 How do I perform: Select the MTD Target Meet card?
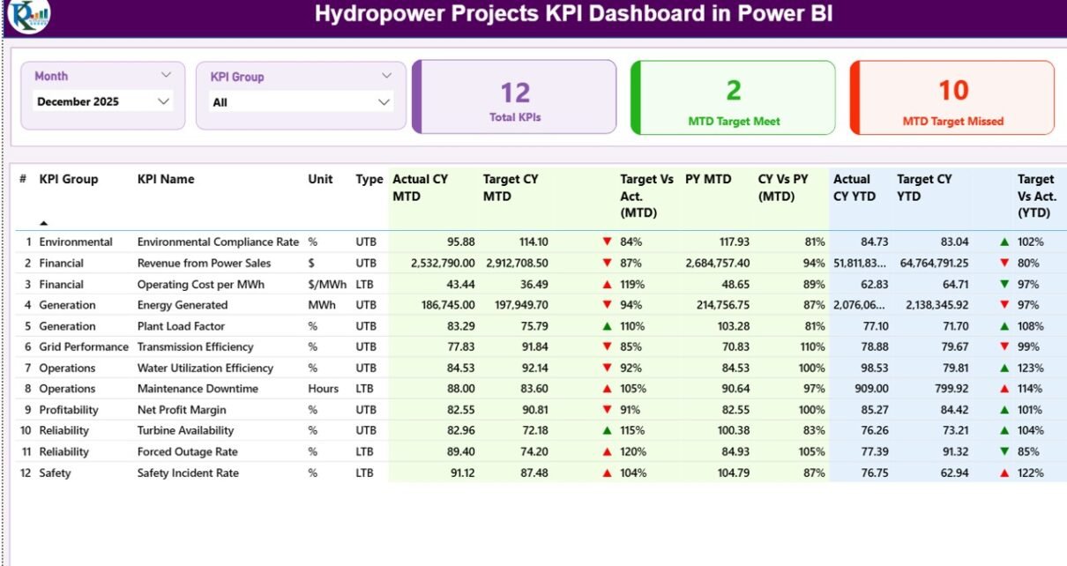click(733, 98)
